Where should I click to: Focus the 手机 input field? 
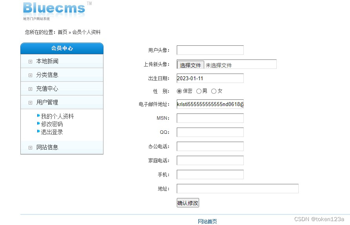coord(210,175)
